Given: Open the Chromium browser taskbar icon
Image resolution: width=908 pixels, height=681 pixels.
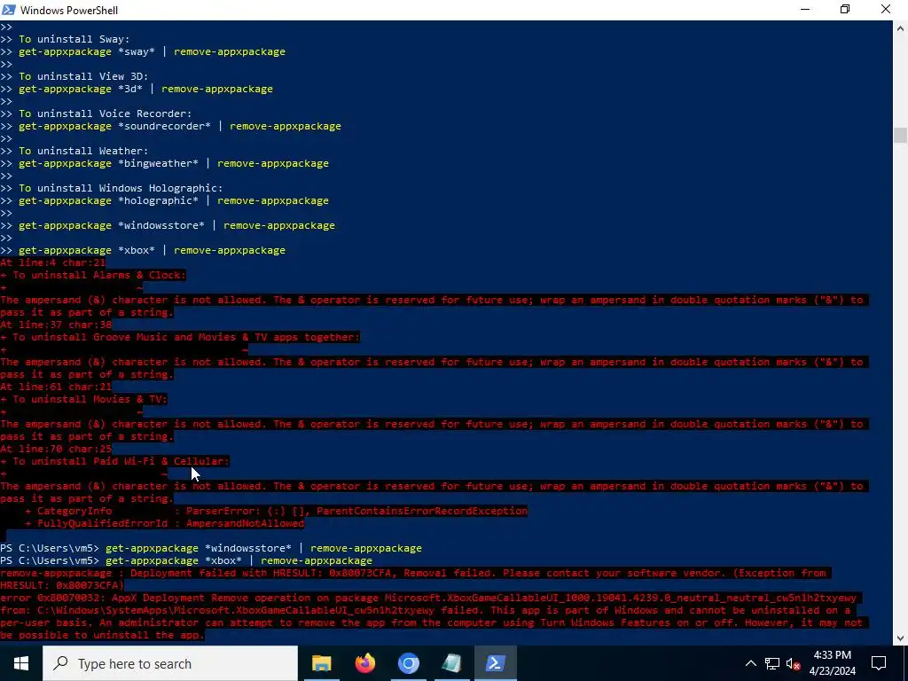Looking at the screenshot, I should pyautogui.click(x=408, y=663).
